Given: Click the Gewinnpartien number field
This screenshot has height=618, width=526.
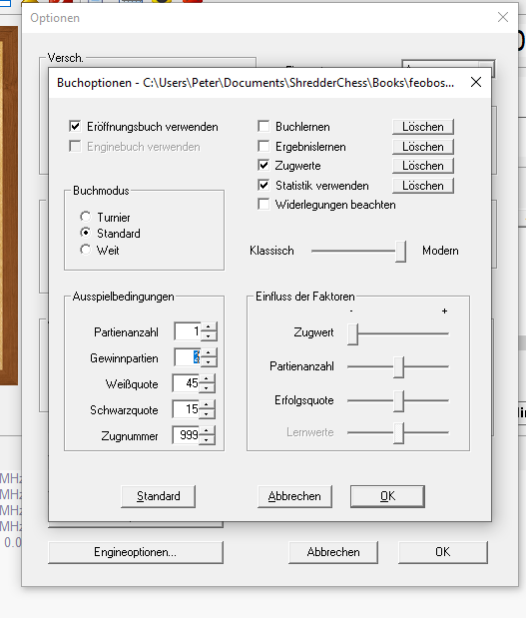Looking at the screenshot, I should (x=188, y=357).
